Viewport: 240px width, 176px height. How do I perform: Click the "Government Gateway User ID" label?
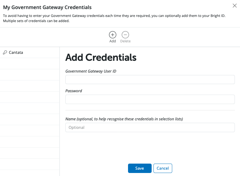pos(91,71)
